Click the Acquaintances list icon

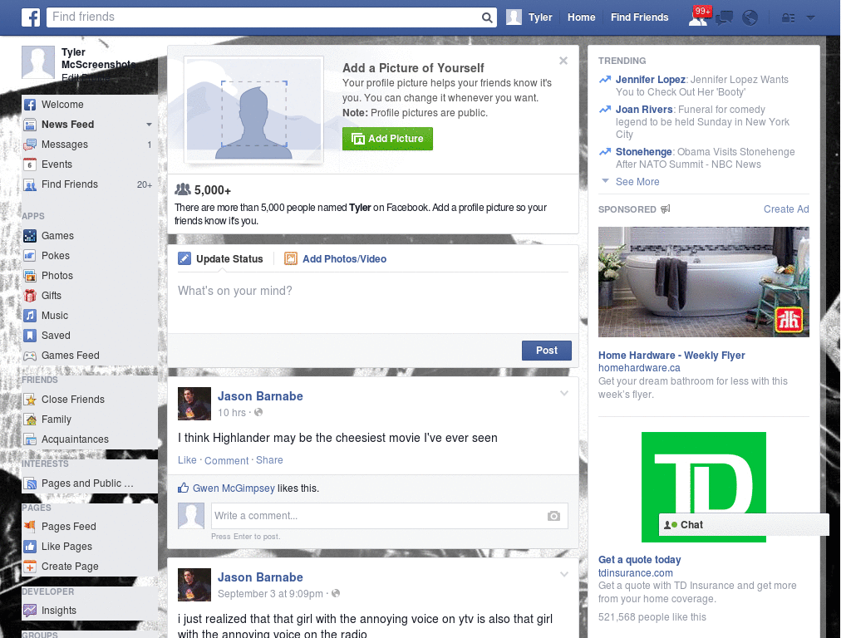(x=30, y=439)
